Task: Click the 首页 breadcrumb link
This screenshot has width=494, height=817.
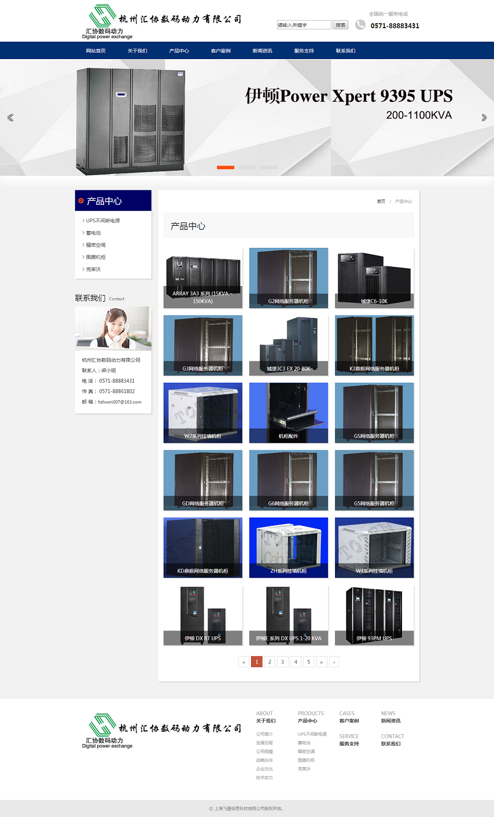Action: (381, 201)
